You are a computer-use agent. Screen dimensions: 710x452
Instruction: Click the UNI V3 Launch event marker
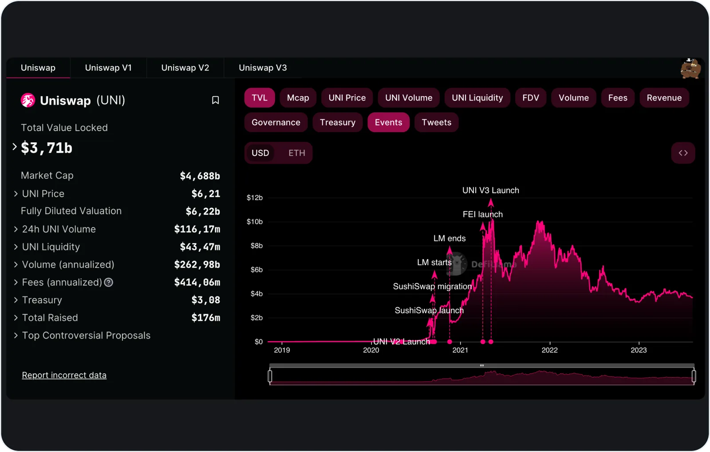click(x=491, y=342)
